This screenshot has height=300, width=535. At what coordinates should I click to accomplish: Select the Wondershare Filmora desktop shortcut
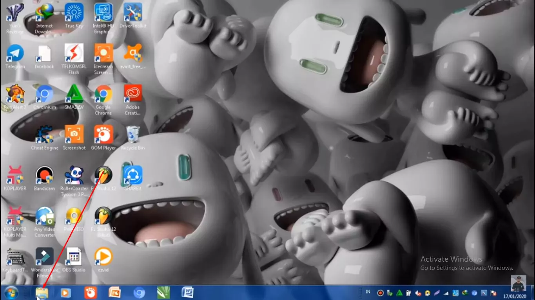point(44,263)
